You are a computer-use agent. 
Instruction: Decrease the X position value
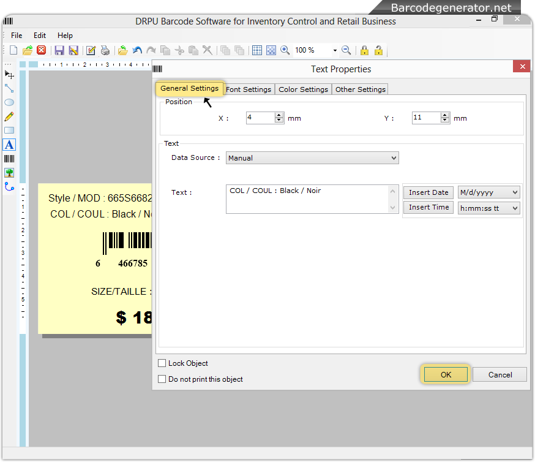point(279,120)
